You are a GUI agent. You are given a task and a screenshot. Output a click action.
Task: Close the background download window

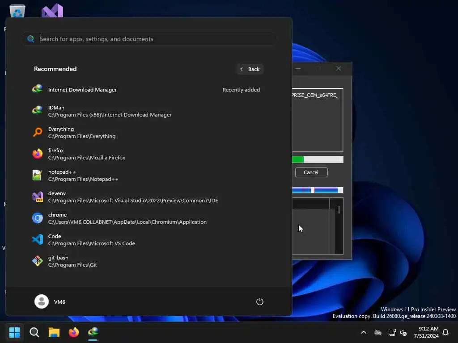(x=339, y=68)
